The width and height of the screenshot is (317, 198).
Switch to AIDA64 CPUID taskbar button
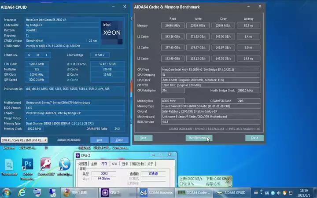pos(232,193)
